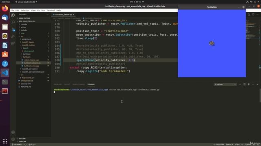Click the split terminal icon
261x146 pixels.
(x=244, y=84)
